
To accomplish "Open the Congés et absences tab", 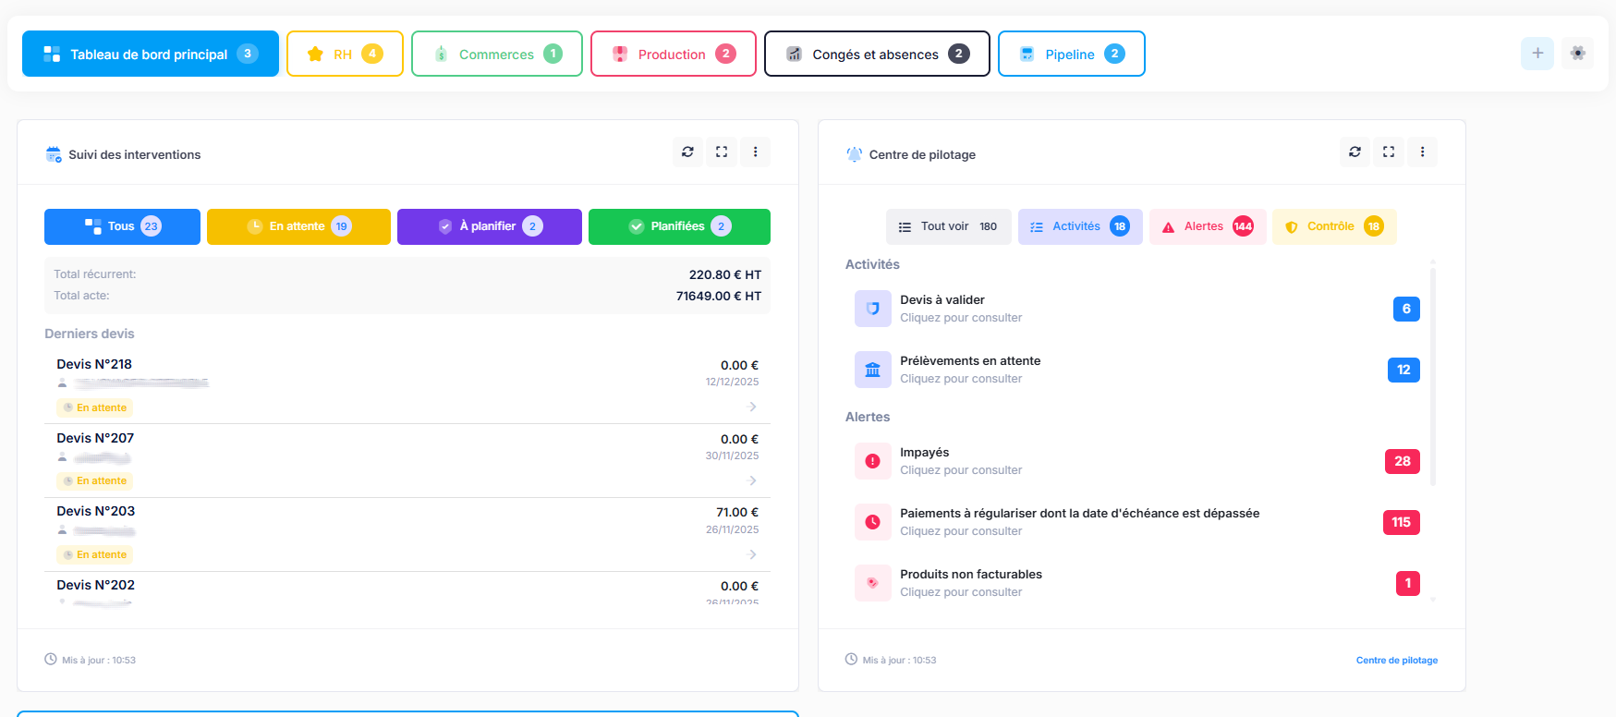I will pos(877,54).
